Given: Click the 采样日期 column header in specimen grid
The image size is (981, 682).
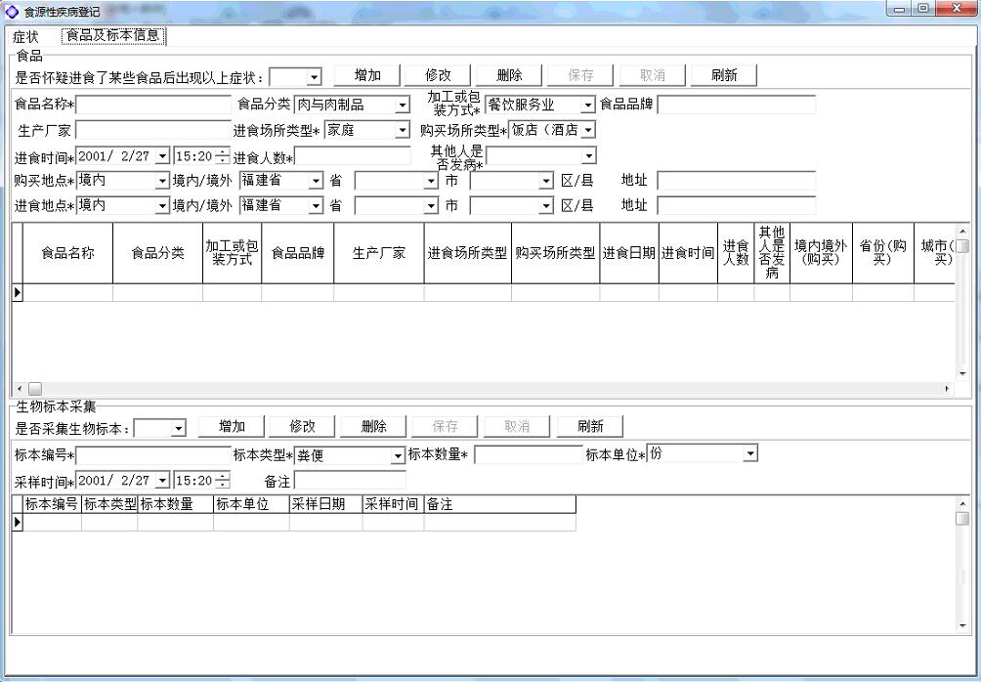Looking at the screenshot, I should click(x=326, y=504).
